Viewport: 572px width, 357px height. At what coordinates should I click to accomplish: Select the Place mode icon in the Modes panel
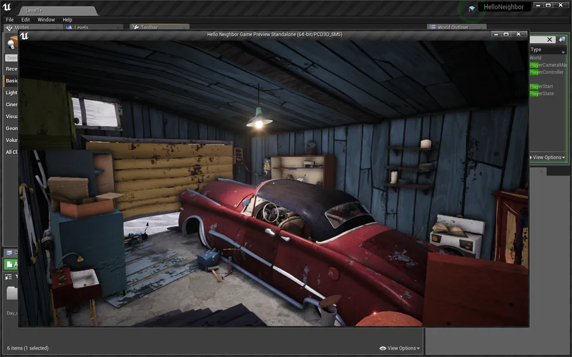11,43
